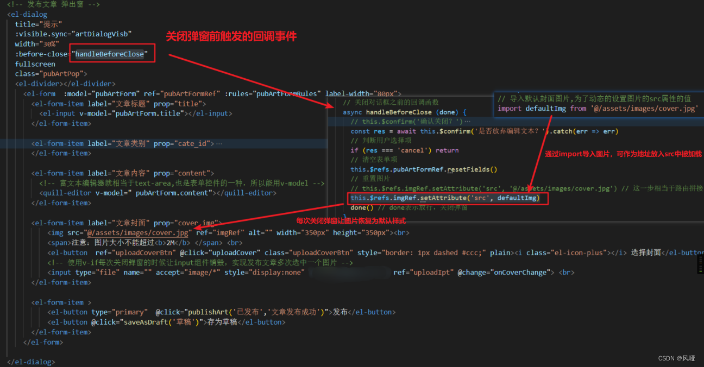The height and width of the screenshot is (367, 704).
Task: Click ref="uploadCoverBtn" on el-button
Action: coord(135,252)
